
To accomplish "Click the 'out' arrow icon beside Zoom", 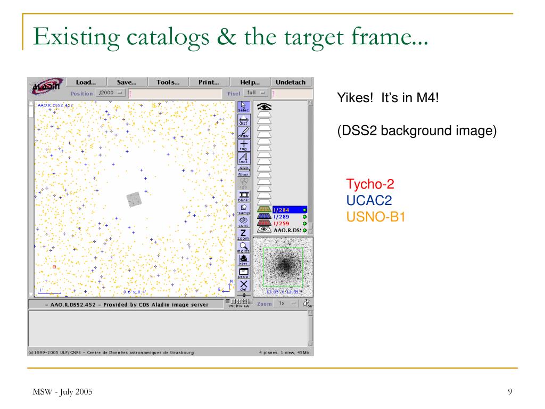I will [x=307, y=304].
